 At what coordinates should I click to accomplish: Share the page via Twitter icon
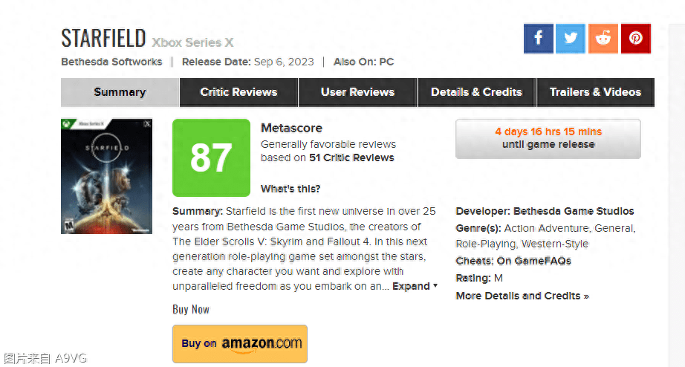coord(571,39)
